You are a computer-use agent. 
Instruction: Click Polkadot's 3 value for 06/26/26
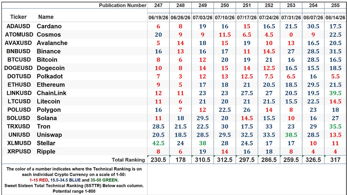180,77
